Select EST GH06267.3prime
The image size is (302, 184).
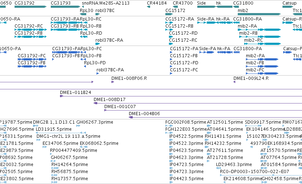(94, 122)
